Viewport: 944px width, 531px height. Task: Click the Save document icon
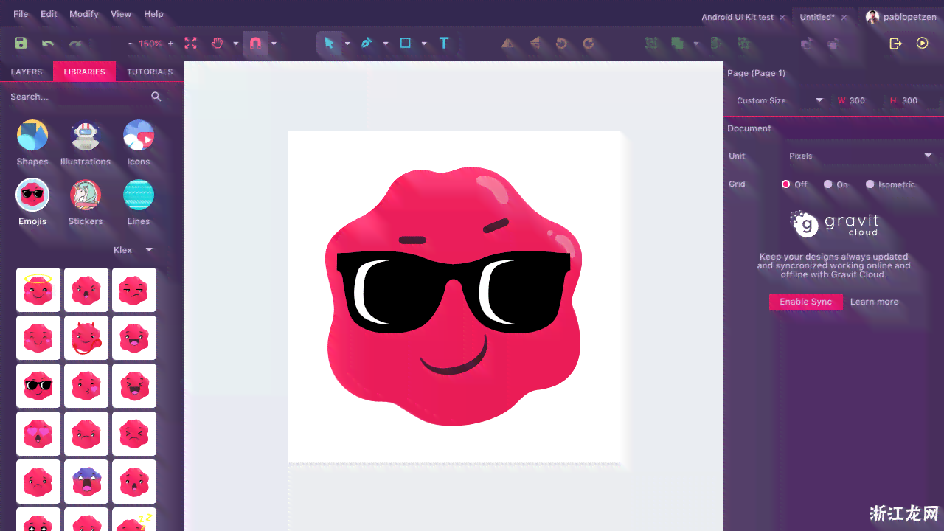pyautogui.click(x=21, y=44)
